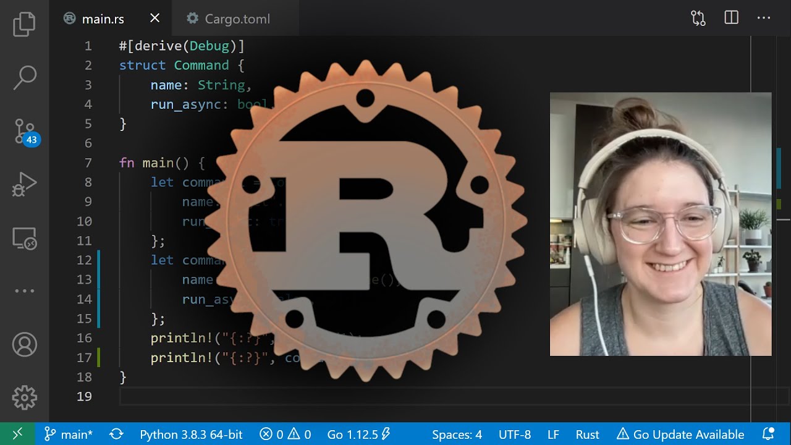Image resolution: width=791 pixels, height=445 pixels.
Task: Click the Open Changes compare icon
Action: tap(698, 19)
